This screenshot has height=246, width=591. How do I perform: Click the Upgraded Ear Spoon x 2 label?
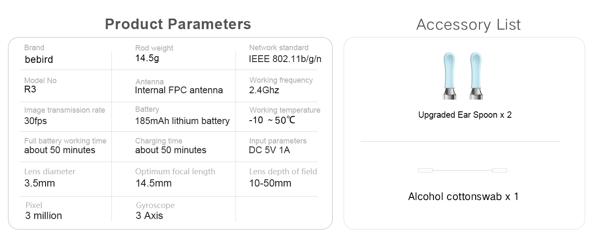click(465, 115)
